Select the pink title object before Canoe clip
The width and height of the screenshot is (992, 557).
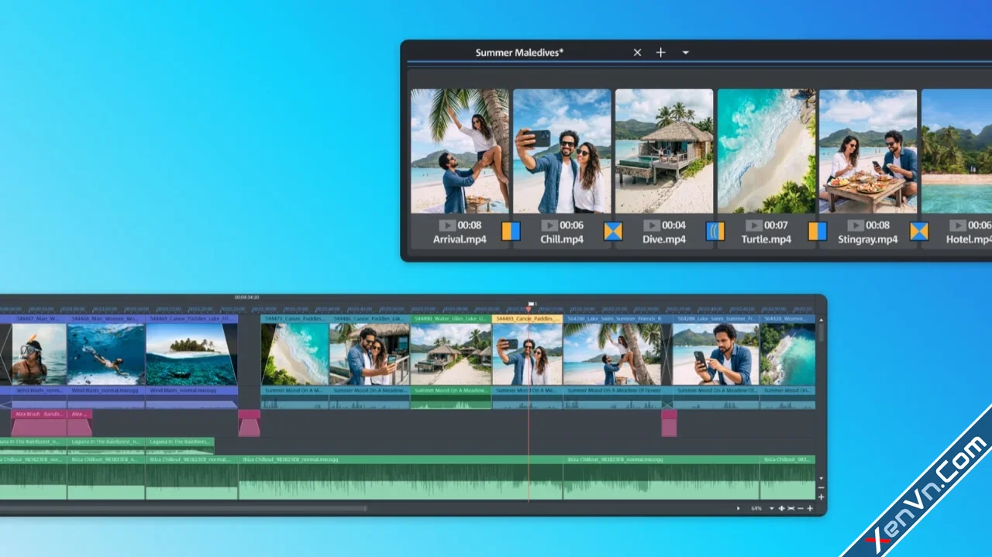click(249, 423)
